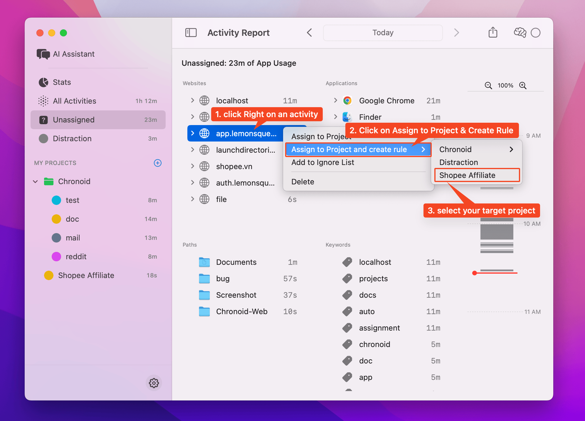585x421 pixels.
Task: Open the AI brain icon in toolbar
Action: pyautogui.click(x=520, y=33)
